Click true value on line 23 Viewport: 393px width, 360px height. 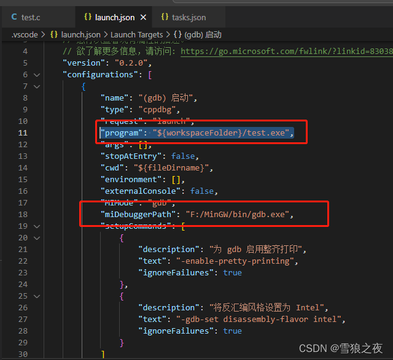tap(233, 273)
